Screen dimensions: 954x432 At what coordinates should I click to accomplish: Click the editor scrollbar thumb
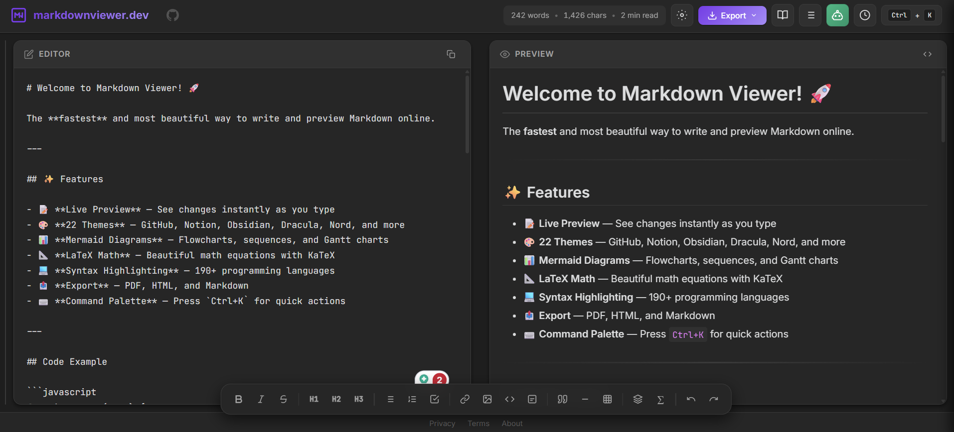click(467, 114)
